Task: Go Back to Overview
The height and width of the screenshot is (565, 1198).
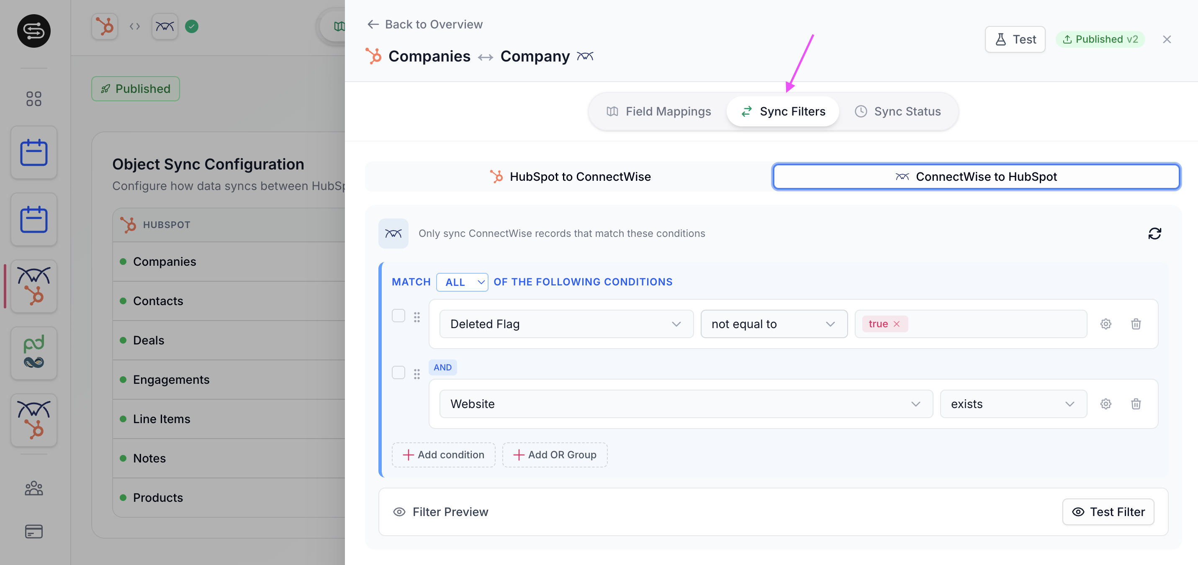Action: click(x=424, y=24)
